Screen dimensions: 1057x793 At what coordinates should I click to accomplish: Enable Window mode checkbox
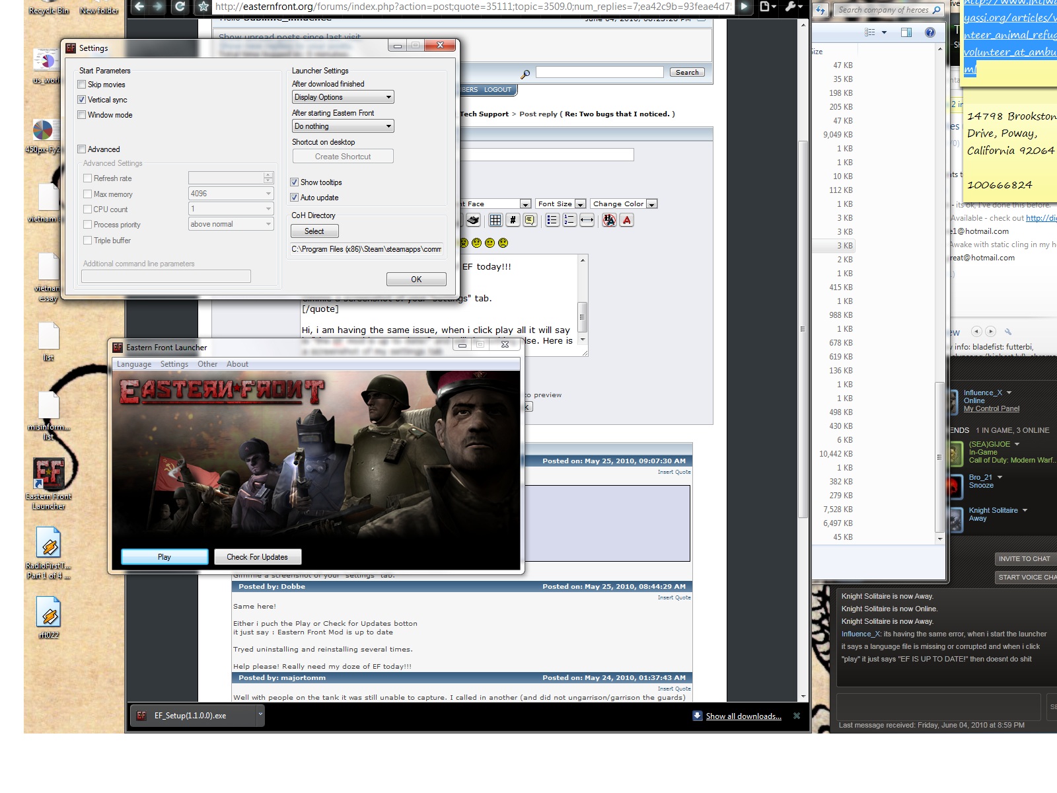82,115
